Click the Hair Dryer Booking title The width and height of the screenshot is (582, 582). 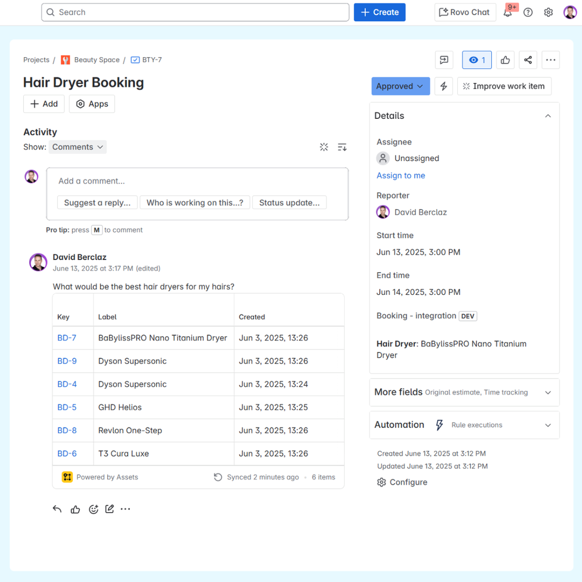[x=83, y=82]
